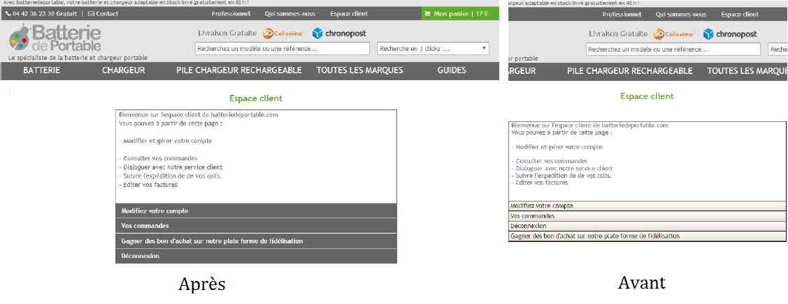
Task: Open Qui sommes-nous in Après screenshot
Action: pos(290,14)
